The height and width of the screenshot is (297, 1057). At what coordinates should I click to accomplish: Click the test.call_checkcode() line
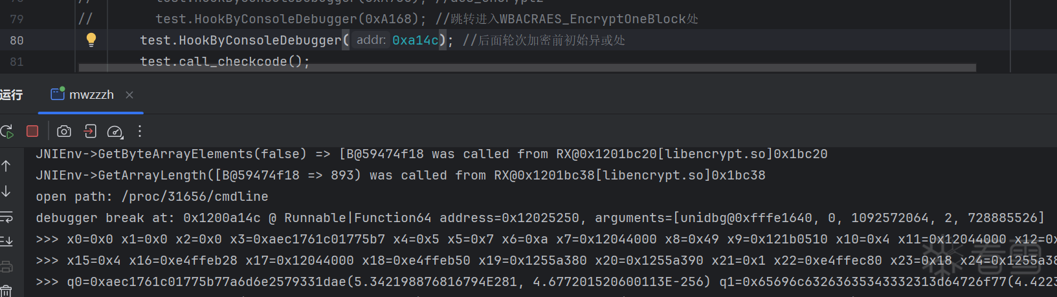(225, 61)
